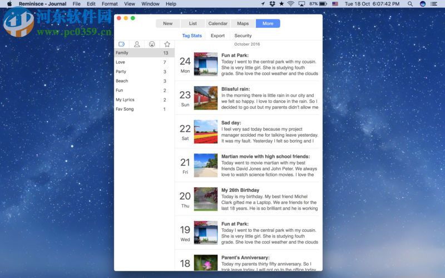Viewport: 445px width, 278px height.
Task: Open the Edit menu
Action: pyautogui.click(x=91, y=4)
